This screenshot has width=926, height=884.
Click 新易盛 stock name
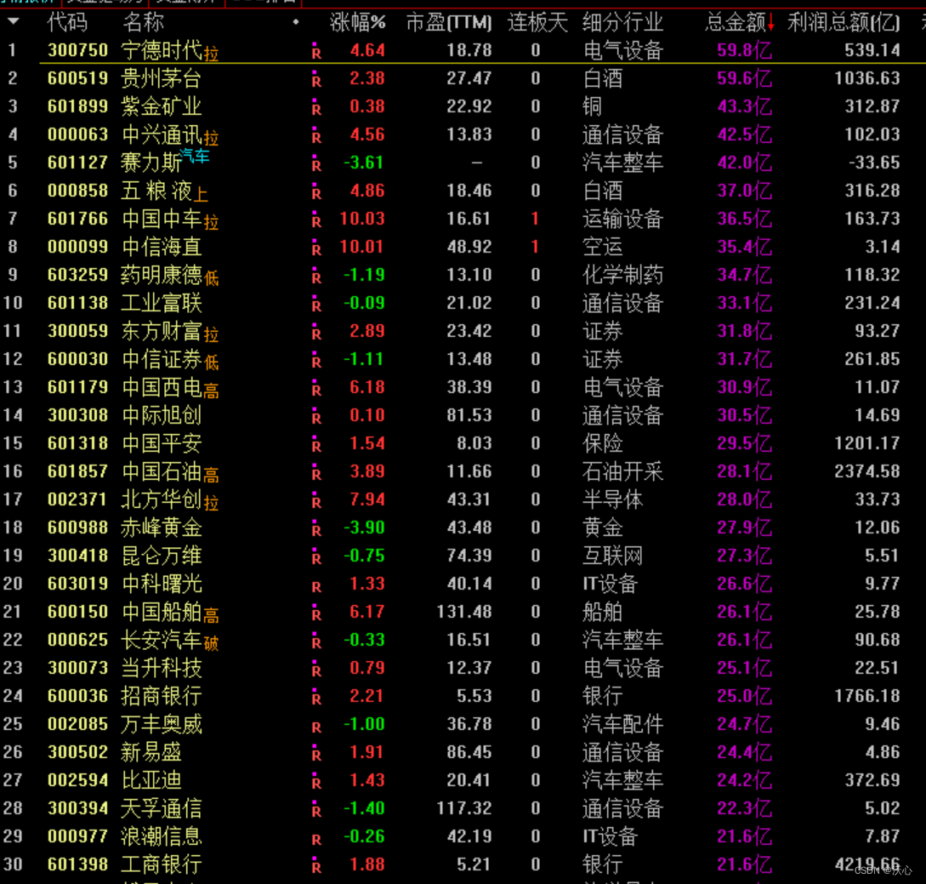coord(151,752)
